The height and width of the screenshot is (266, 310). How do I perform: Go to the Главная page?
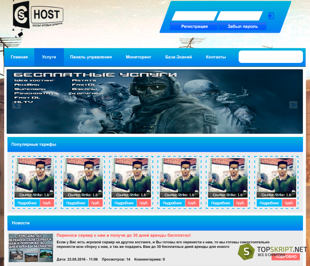pos(19,57)
